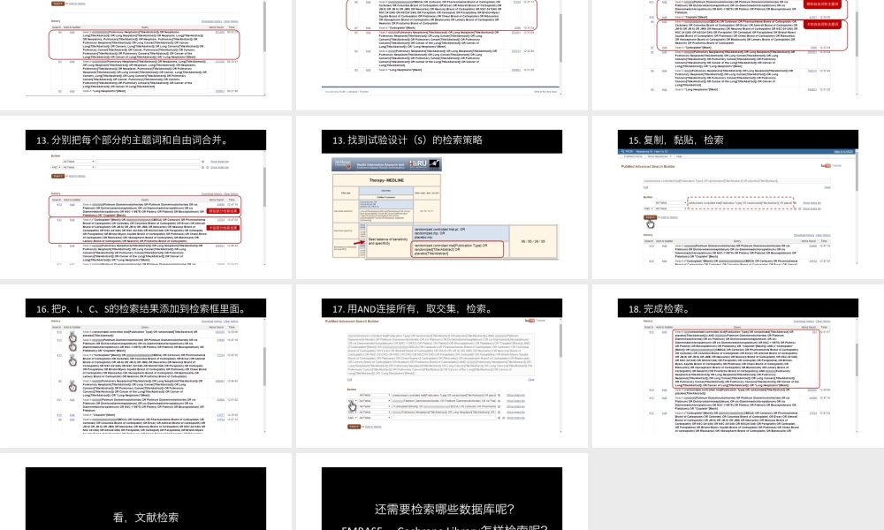Viewport: 884px width, 530px height.
Task: Click the YouTube Tutorial icon next to the search builder
Action: coord(827,165)
